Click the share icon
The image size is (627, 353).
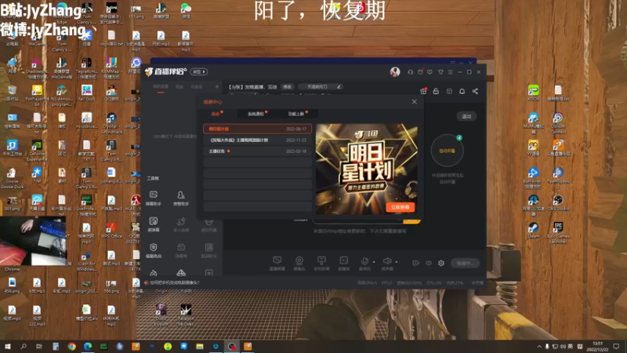(x=475, y=91)
